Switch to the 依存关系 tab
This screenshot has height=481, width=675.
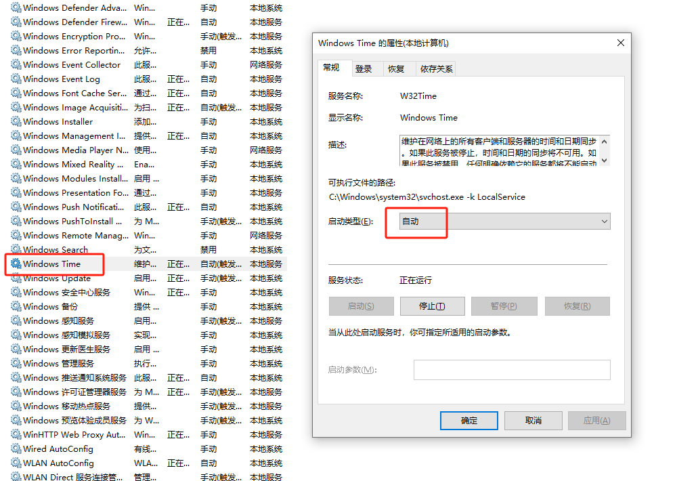pyautogui.click(x=437, y=69)
